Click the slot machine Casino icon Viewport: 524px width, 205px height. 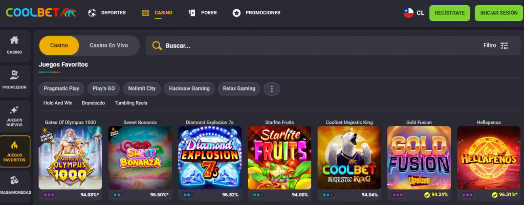[145, 13]
